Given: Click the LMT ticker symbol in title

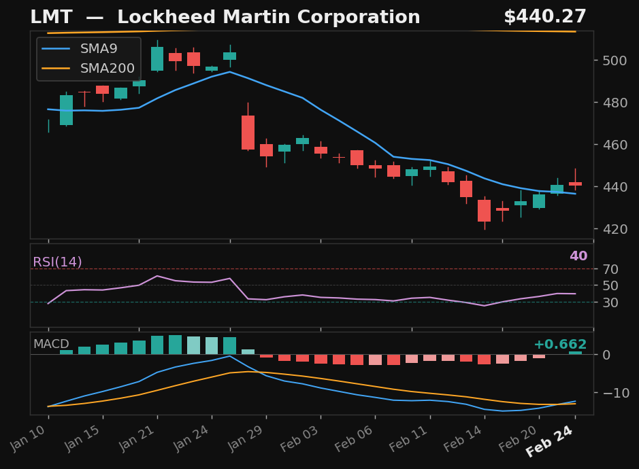Looking at the screenshot, I should coord(51,18).
